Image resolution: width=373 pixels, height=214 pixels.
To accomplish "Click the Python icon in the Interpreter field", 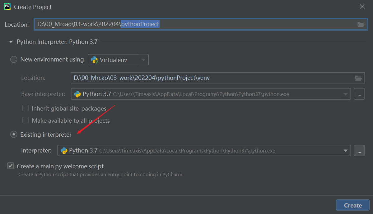I will click(64, 151).
